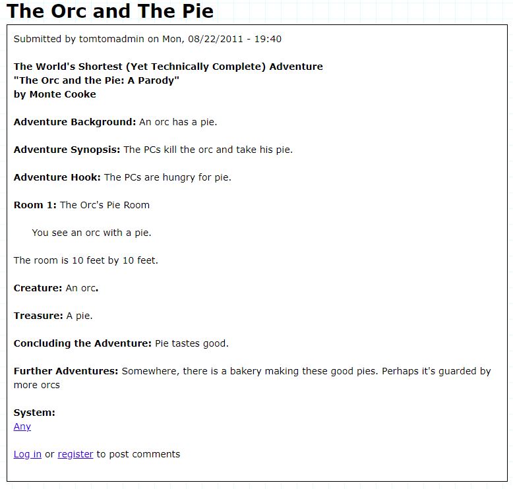Click the "to post comments" text
The image size is (513, 489).
click(x=138, y=454)
